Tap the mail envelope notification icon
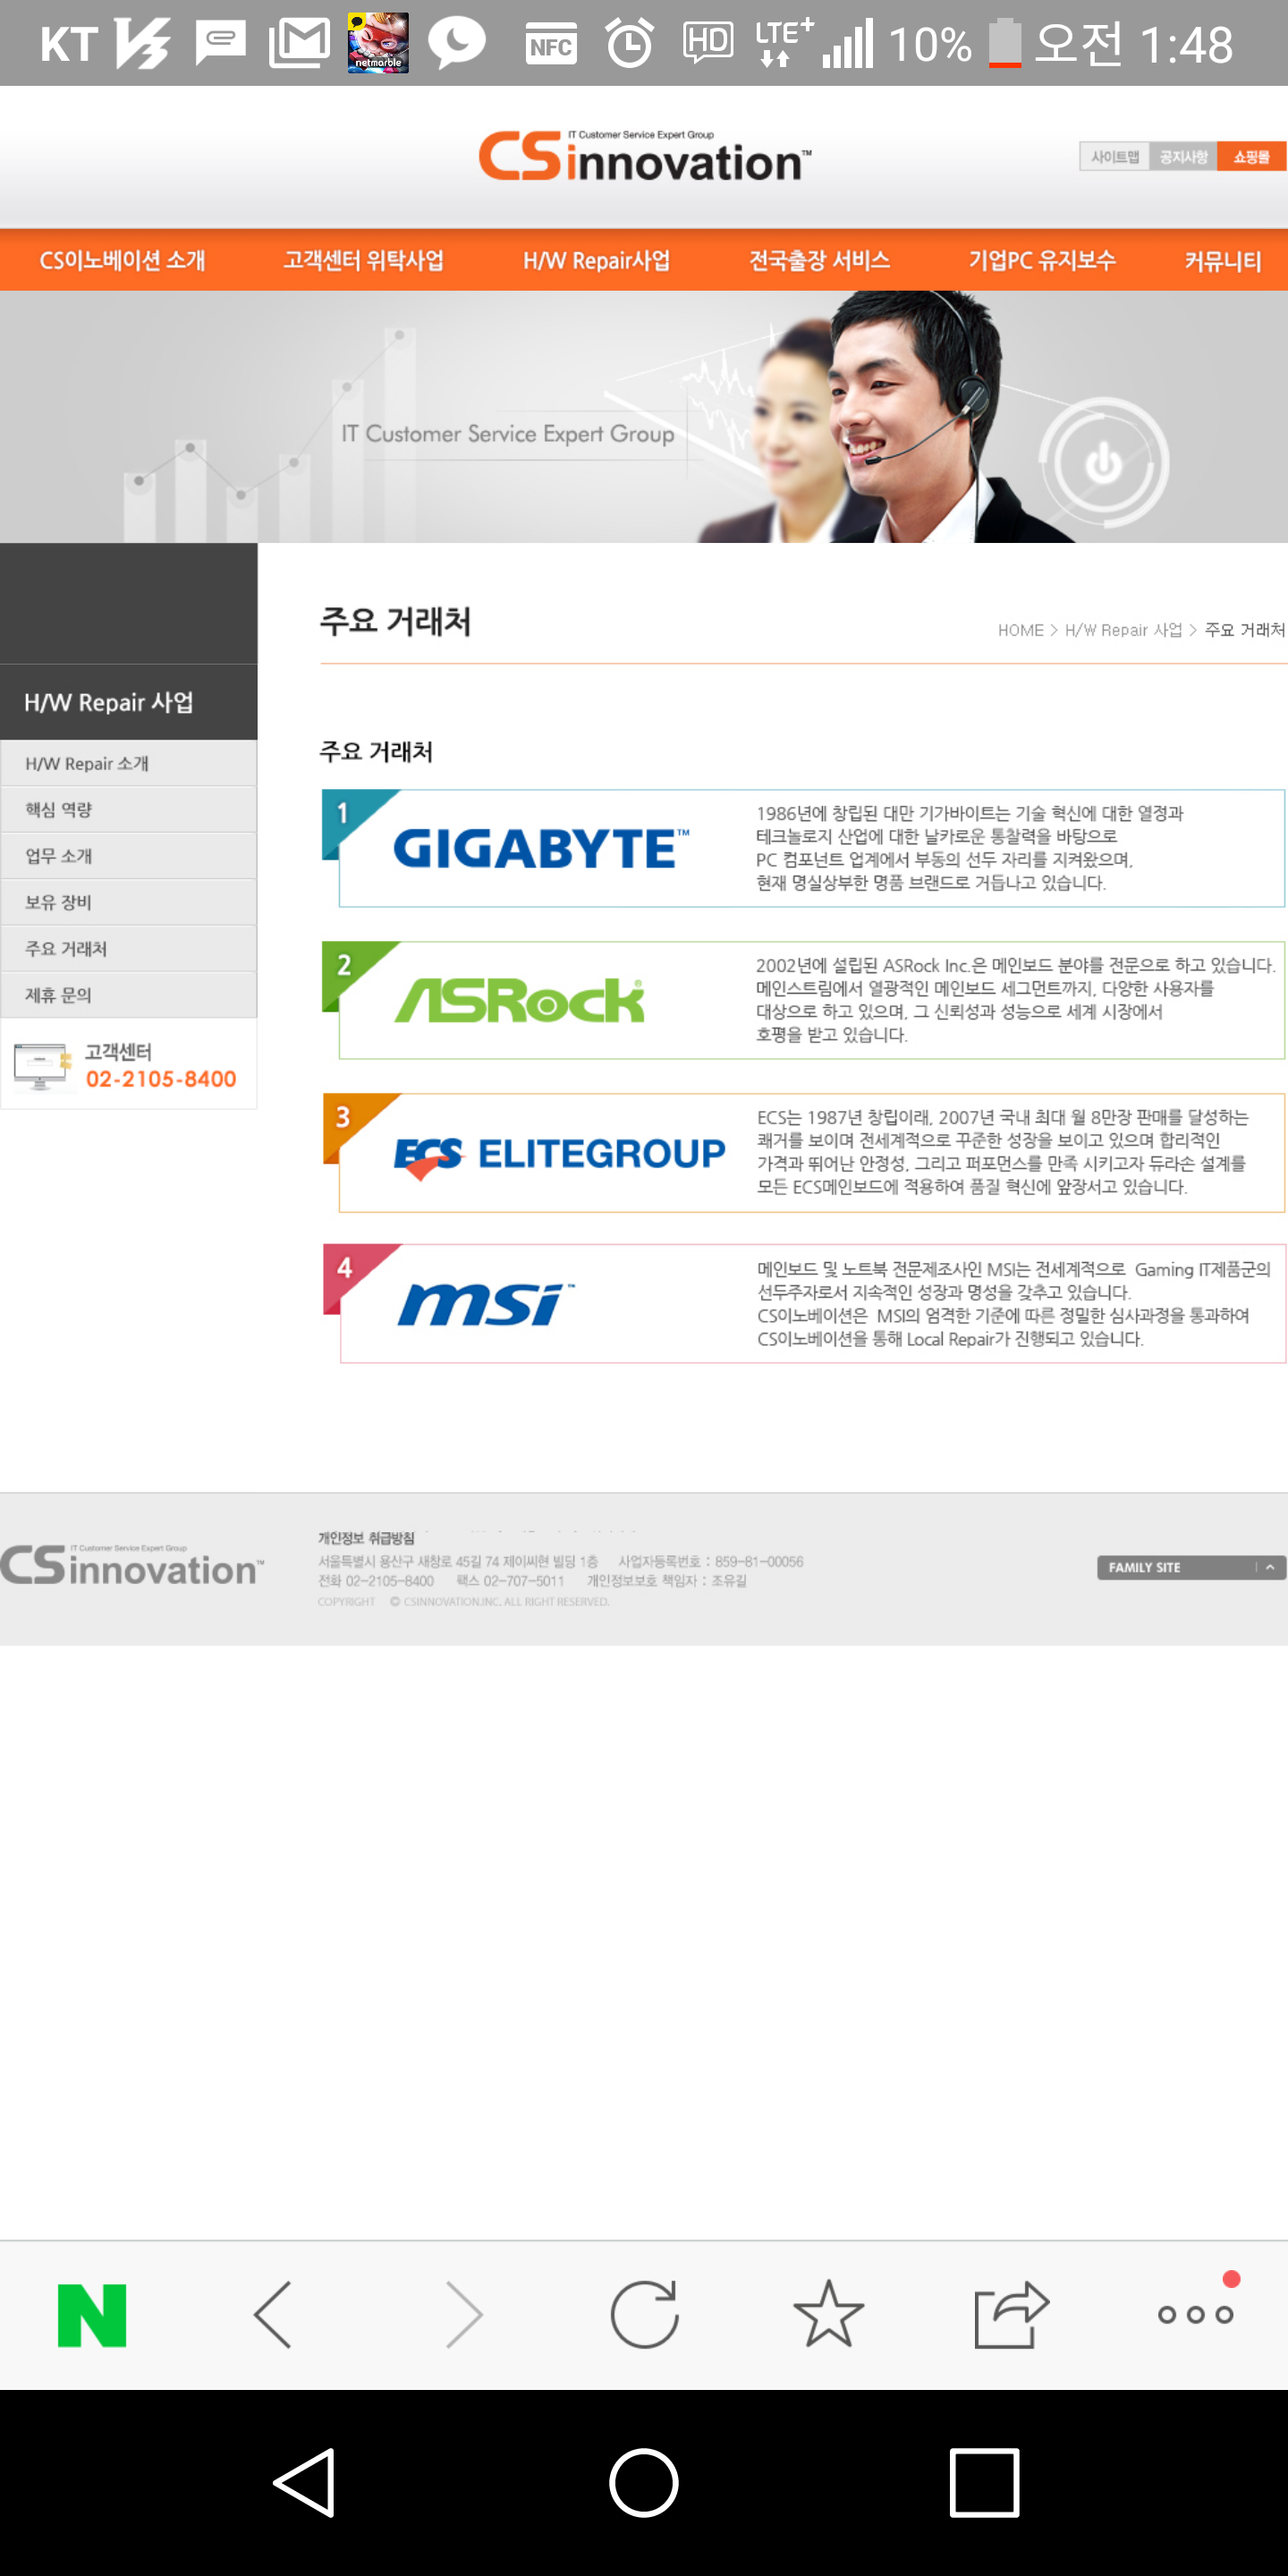Viewport: 1288px width, 2576px height. (x=299, y=44)
